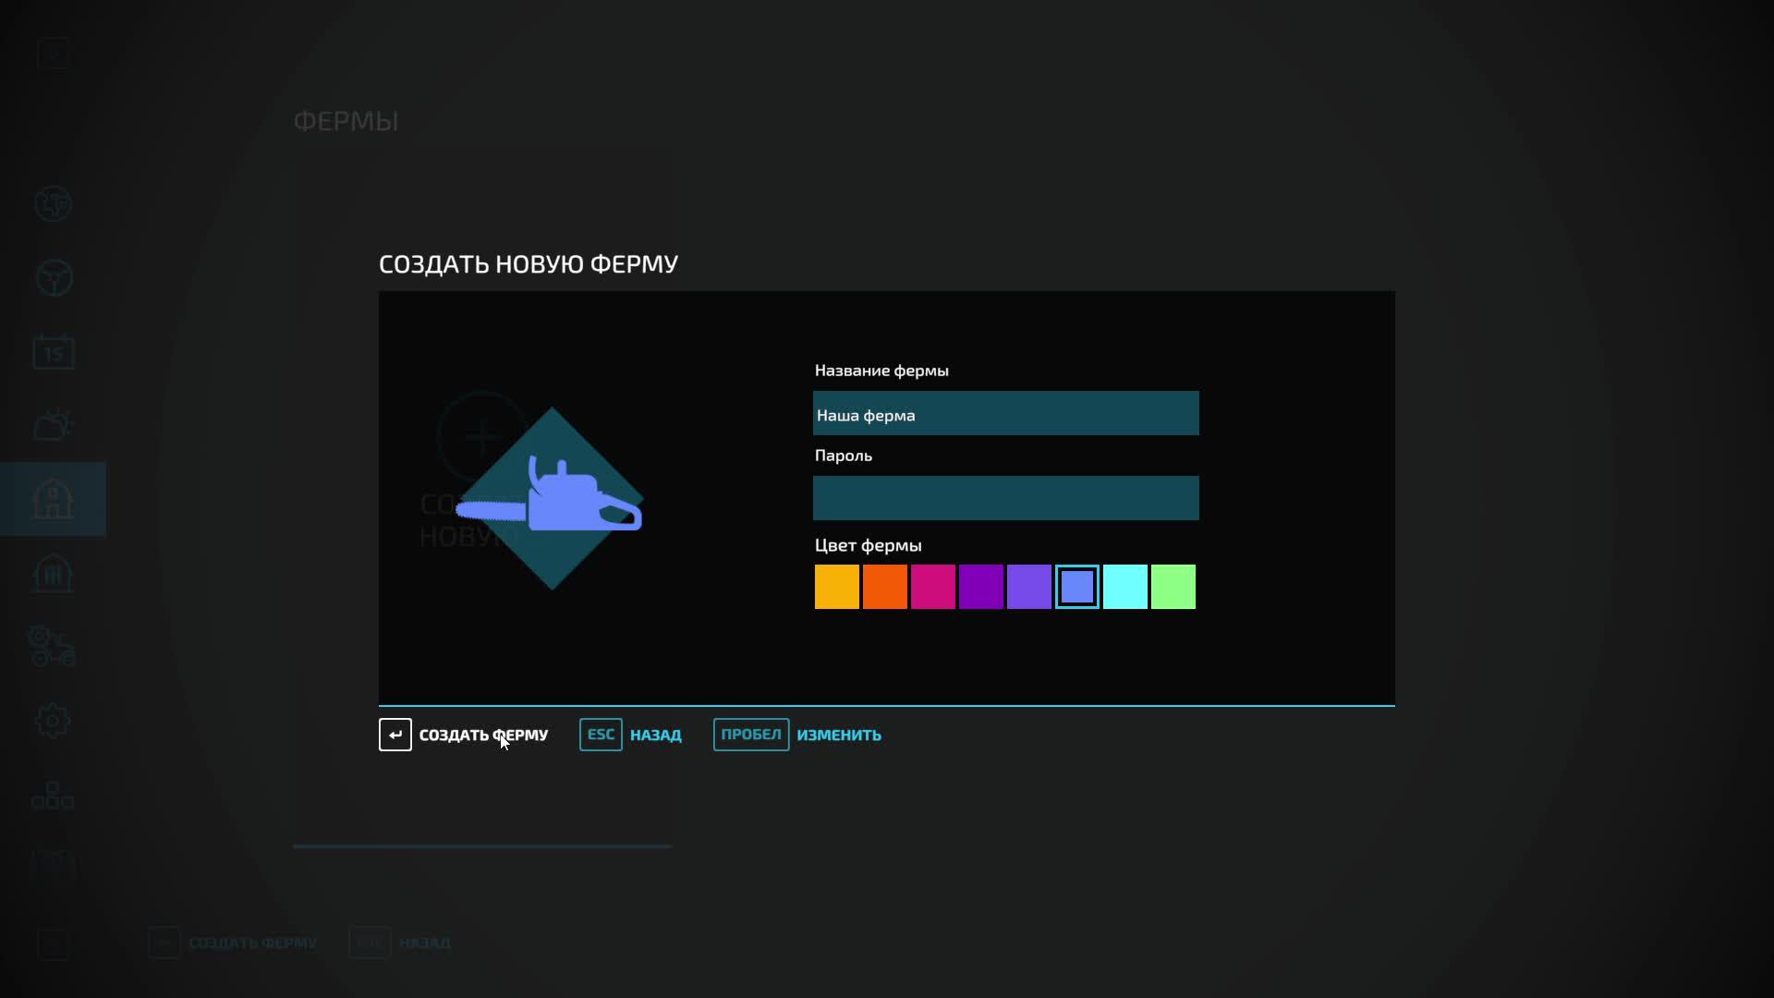Image resolution: width=1774 pixels, height=998 pixels.
Task: Choose the orange farm color swatch
Action: [884, 587]
